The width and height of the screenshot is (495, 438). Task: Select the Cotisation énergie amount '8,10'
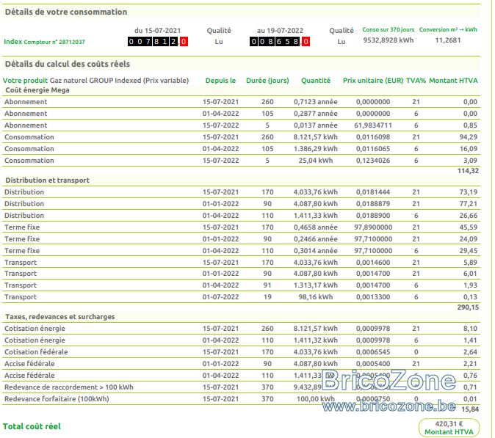(470, 329)
